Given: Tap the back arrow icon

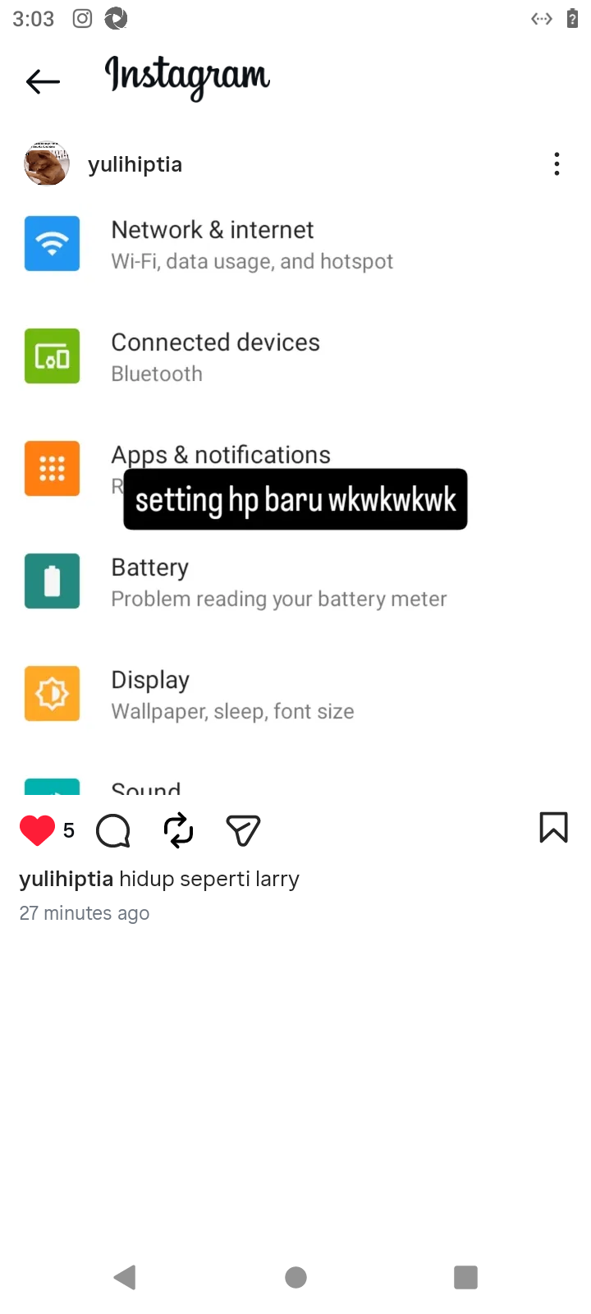Looking at the screenshot, I should [x=43, y=81].
